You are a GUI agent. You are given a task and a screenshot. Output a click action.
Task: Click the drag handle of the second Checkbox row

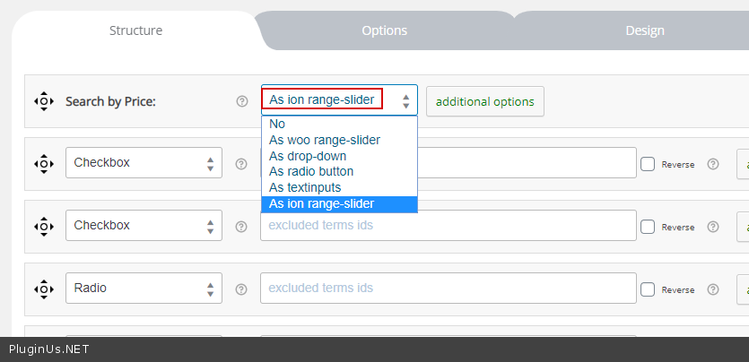click(43, 226)
